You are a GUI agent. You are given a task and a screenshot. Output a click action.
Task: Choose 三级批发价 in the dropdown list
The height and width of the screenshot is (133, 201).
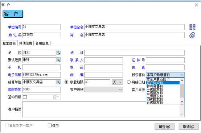click(x=163, y=96)
